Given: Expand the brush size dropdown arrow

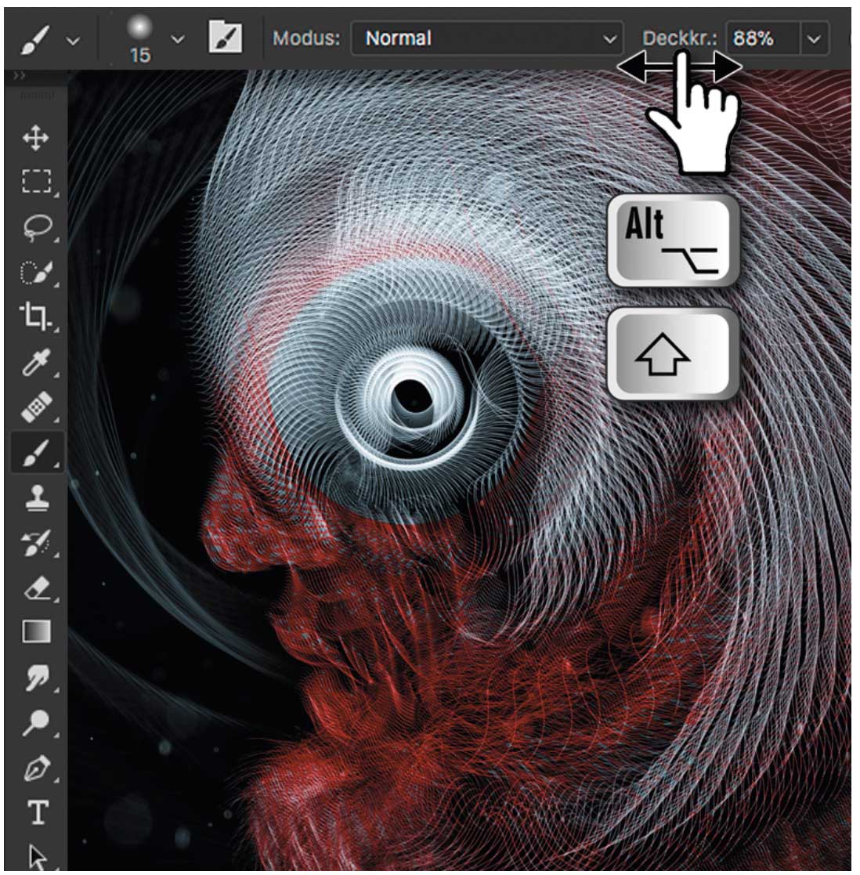Looking at the screenshot, I should (178, 40).
